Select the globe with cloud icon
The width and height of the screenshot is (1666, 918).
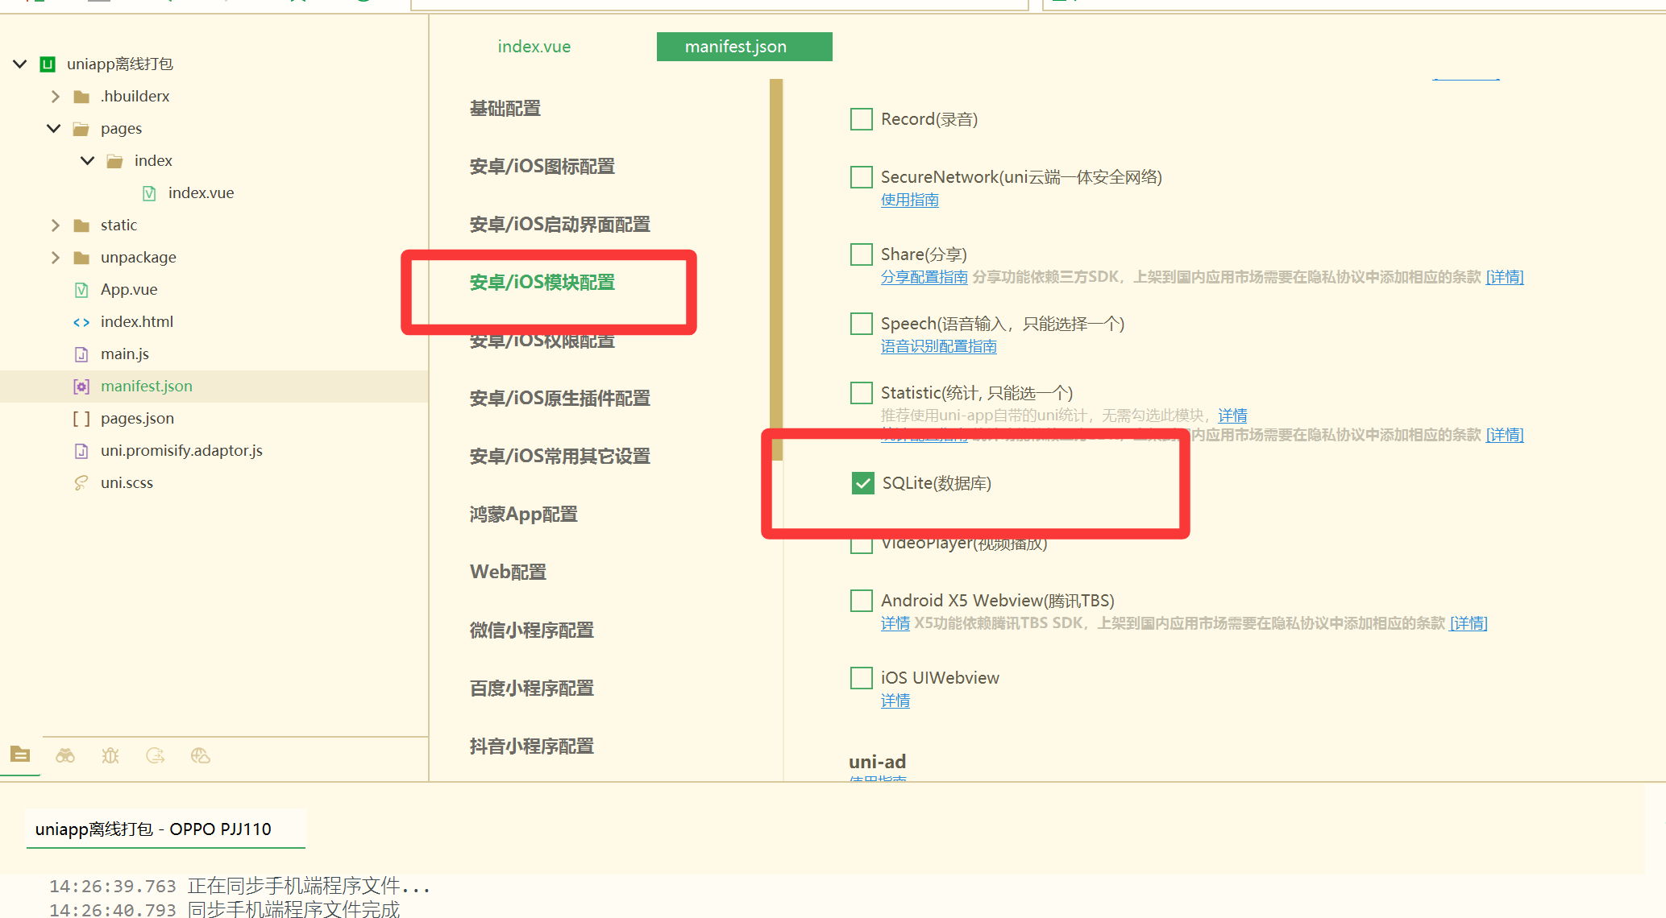(200, 755)
